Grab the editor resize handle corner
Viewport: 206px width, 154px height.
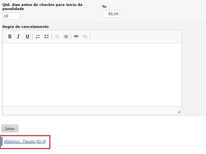[179, 112]
